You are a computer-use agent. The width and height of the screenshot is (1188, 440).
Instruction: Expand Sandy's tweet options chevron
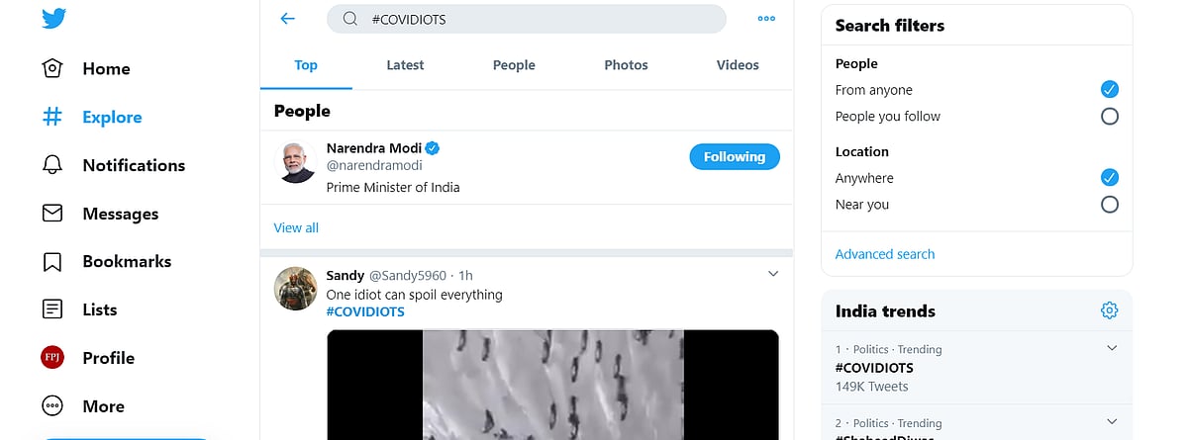(x=773, y=274)
